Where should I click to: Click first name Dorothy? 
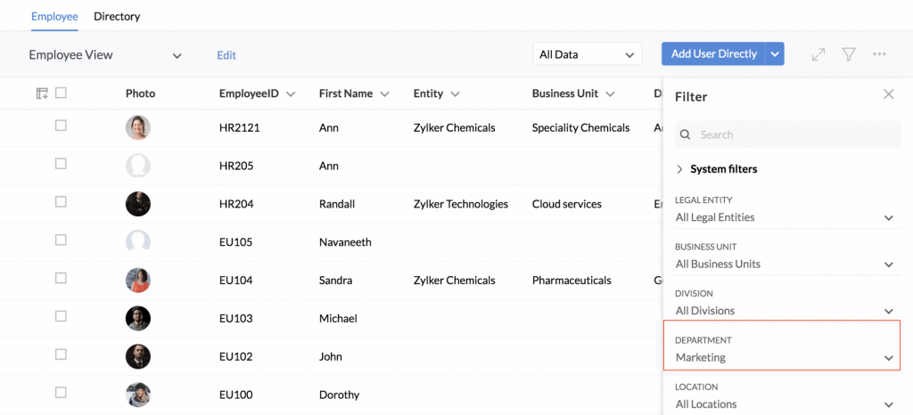pos(340,395)
